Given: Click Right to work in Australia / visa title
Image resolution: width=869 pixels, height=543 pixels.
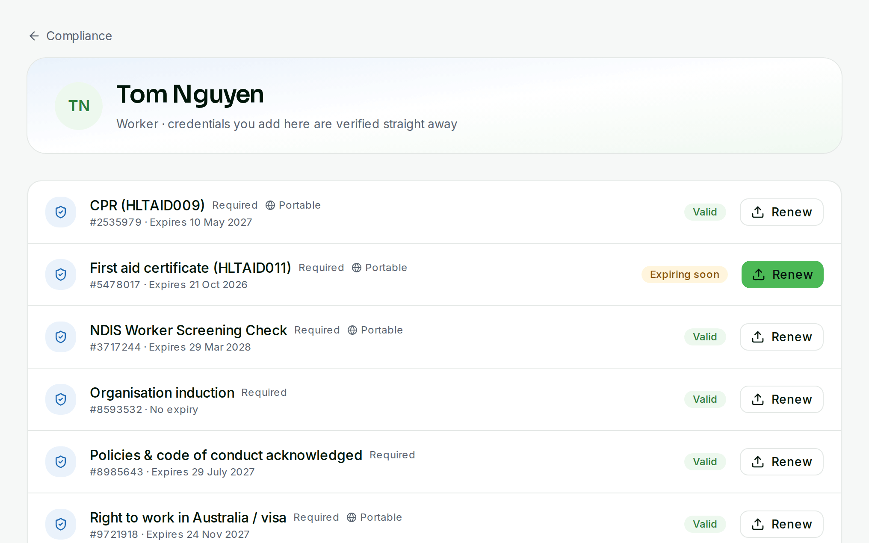Looking at the screenshot, I should pos(188,517).
